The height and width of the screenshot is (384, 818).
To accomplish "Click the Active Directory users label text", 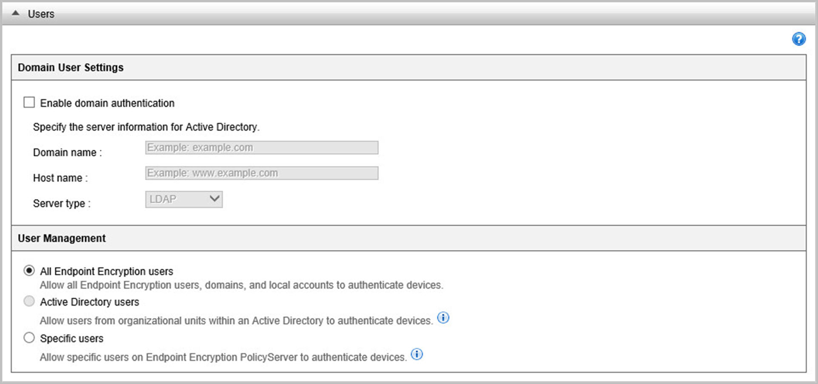I will [89, 302].
